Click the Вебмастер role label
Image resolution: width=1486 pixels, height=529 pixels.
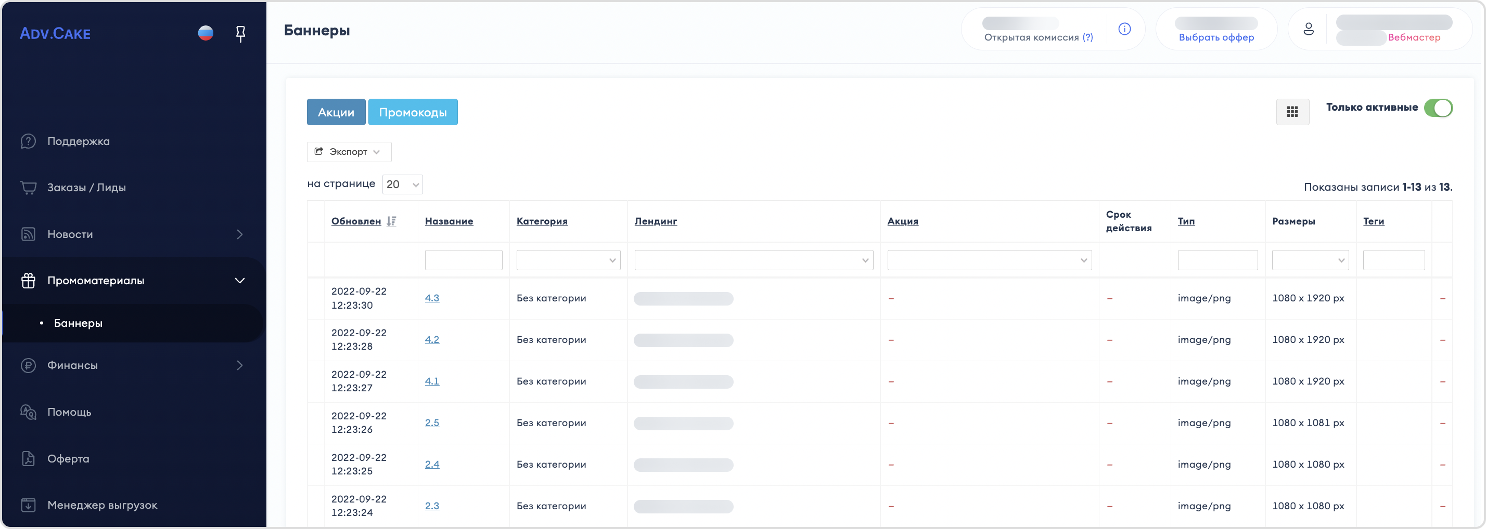1414,37
